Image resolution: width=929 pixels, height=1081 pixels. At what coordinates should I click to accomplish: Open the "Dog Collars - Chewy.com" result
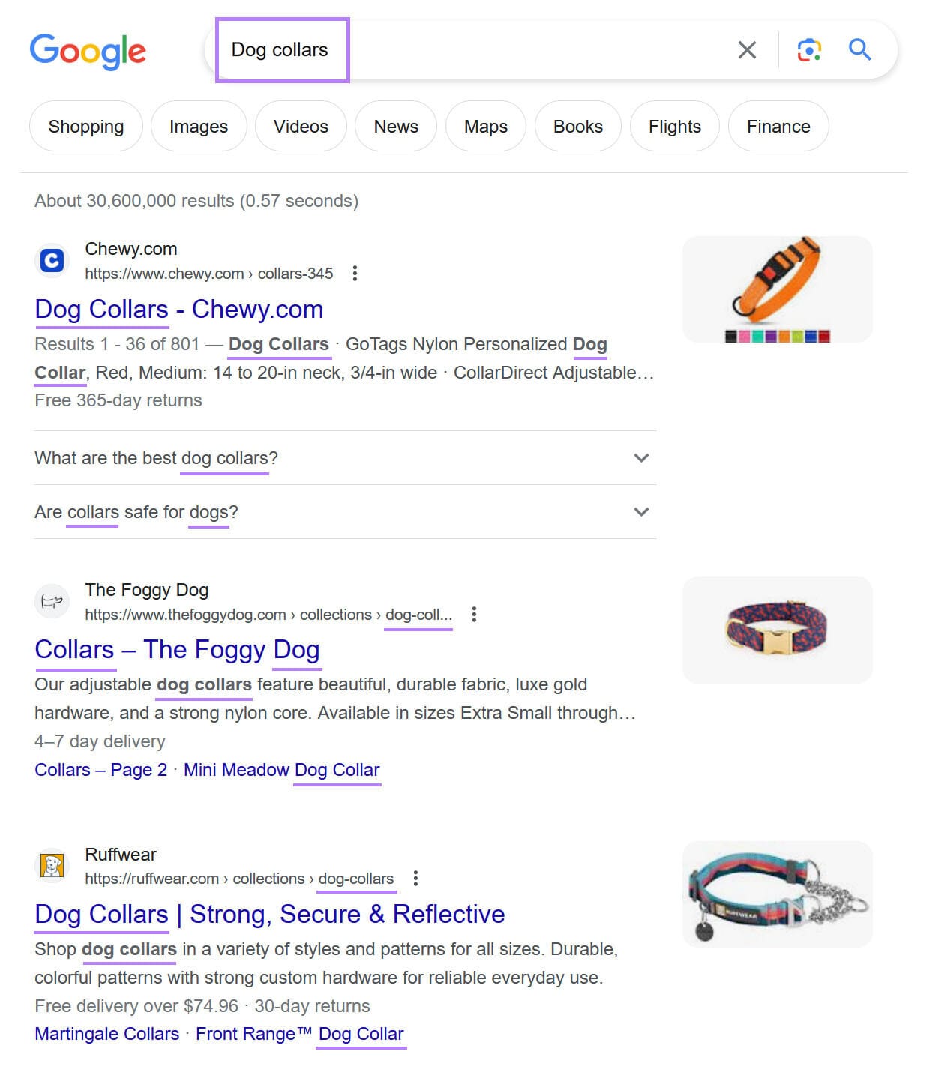(179, 309)
